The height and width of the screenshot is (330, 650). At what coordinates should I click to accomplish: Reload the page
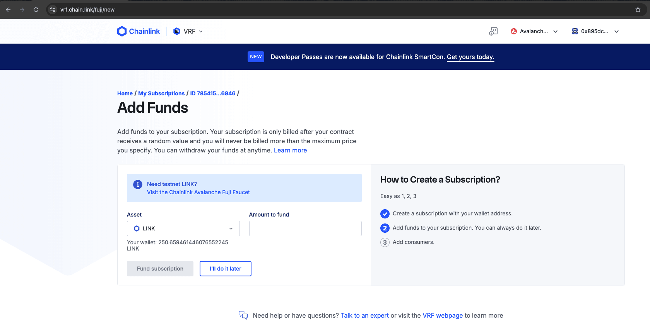pos(36,10)
